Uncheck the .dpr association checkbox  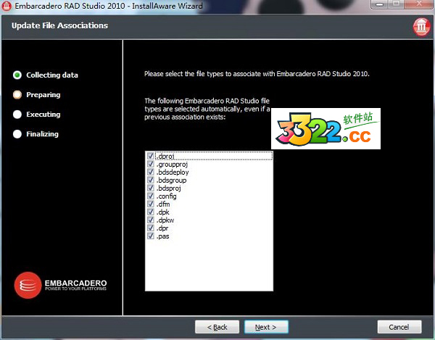click(x=151, y=228)
